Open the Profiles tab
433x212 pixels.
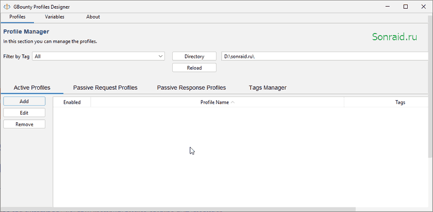point(18,17)
